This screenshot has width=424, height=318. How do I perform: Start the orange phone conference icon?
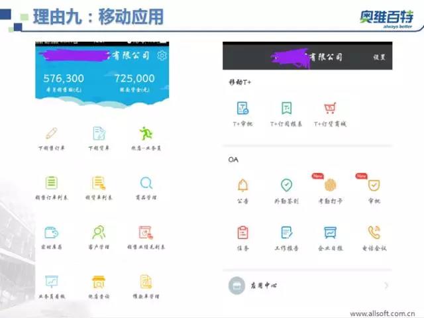pos(374,233)
